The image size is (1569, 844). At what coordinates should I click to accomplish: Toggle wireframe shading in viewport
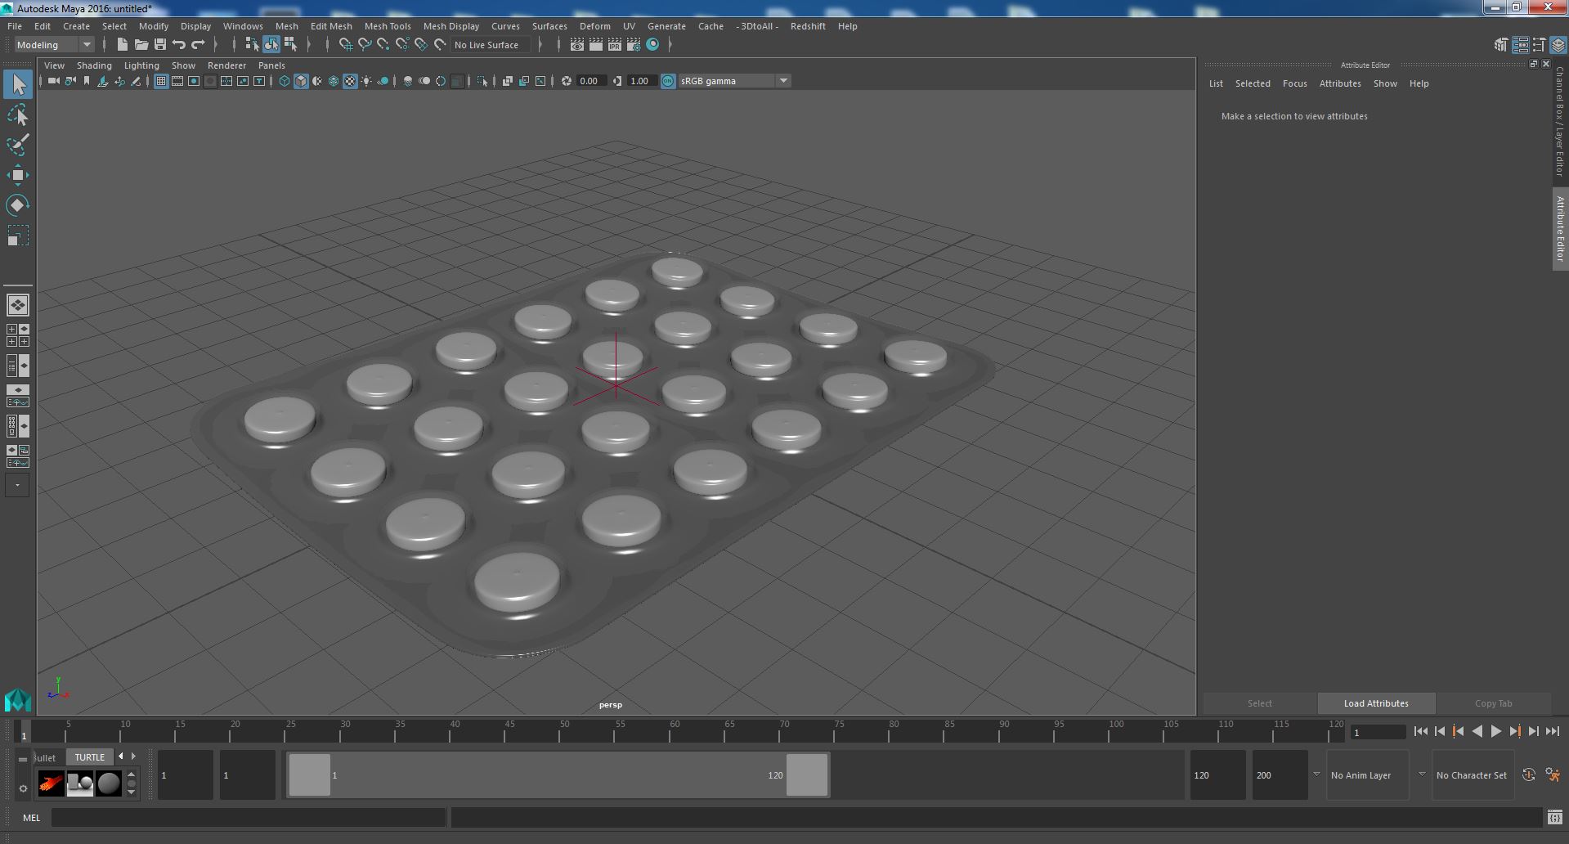click(285, 81)
